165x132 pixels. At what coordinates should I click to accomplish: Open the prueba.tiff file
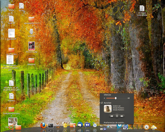coord(12,33)
